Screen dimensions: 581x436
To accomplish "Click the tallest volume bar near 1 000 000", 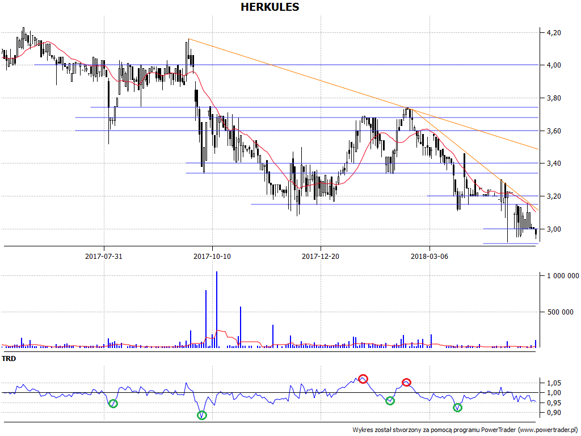I will point(217,309).
